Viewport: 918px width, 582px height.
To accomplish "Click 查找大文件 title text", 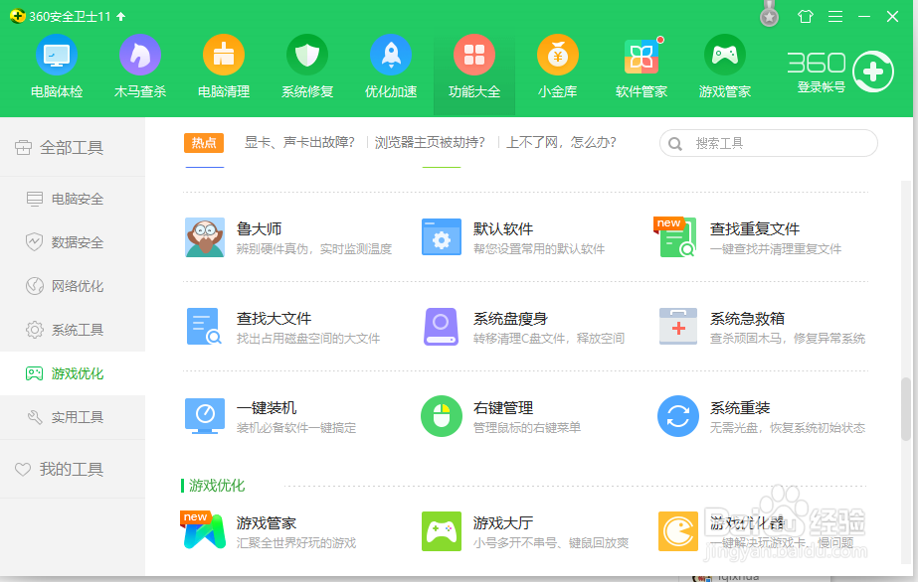I will [x=274, y=318].
